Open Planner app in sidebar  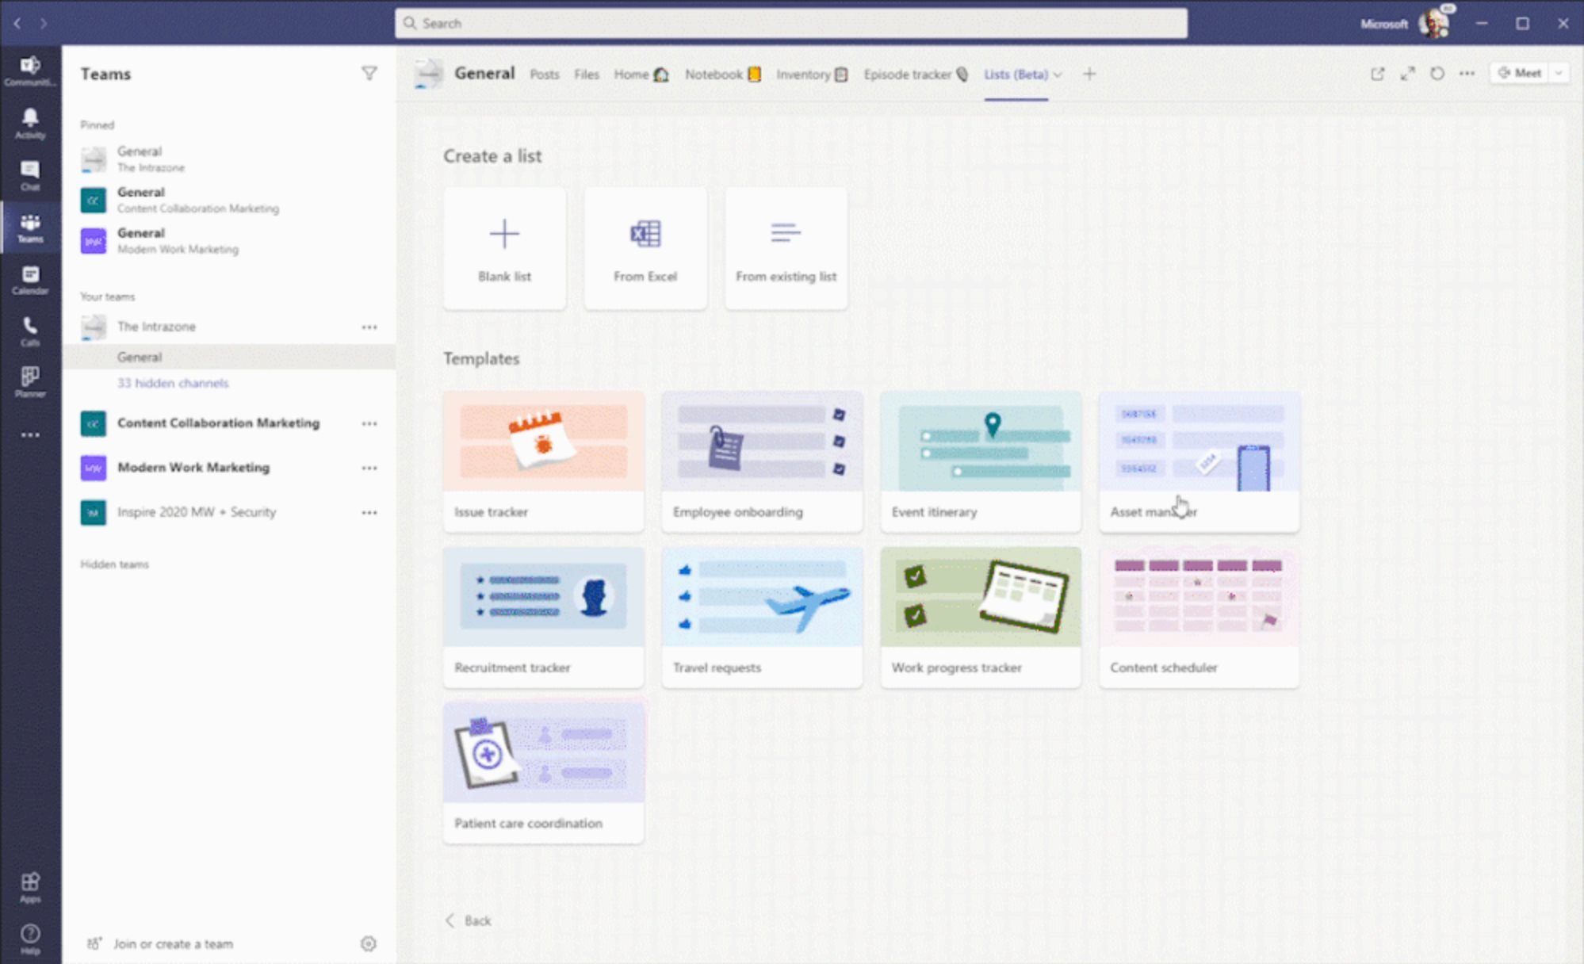tap(30, 381)
